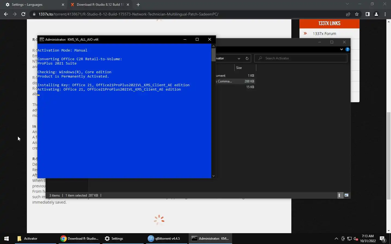
Task: Sort files by Size column
Action: [245, 68]
